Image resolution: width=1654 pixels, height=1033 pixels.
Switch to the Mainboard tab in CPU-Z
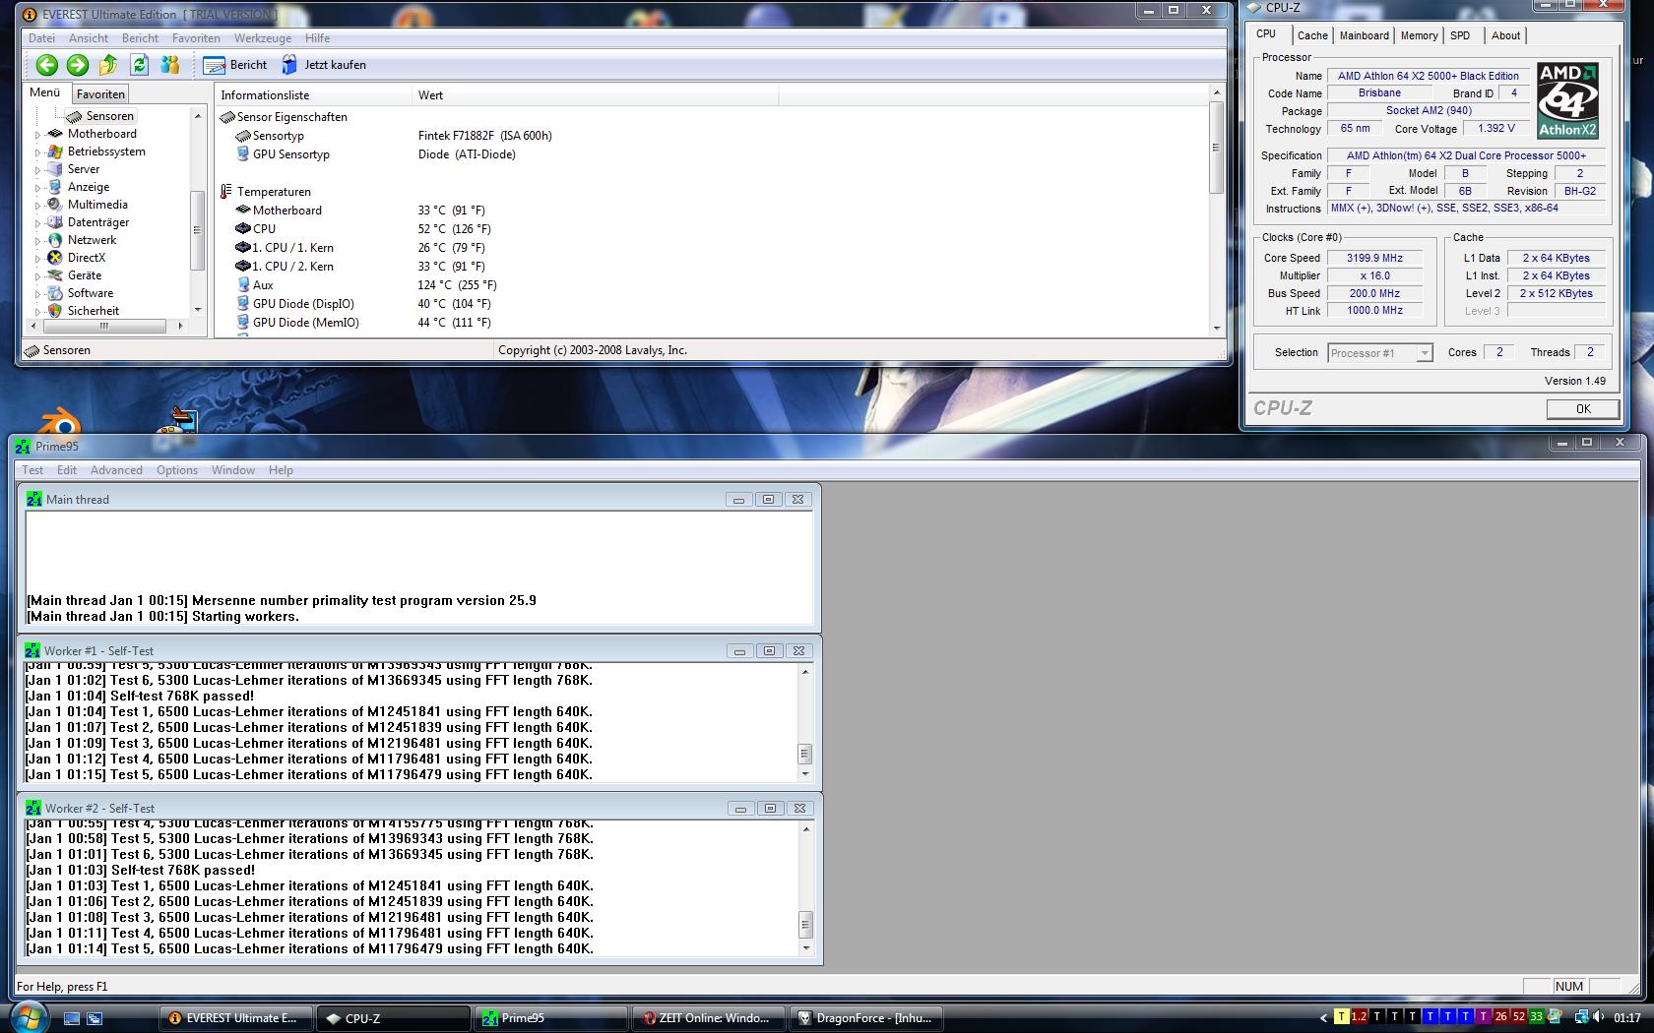pos(1365,35)
